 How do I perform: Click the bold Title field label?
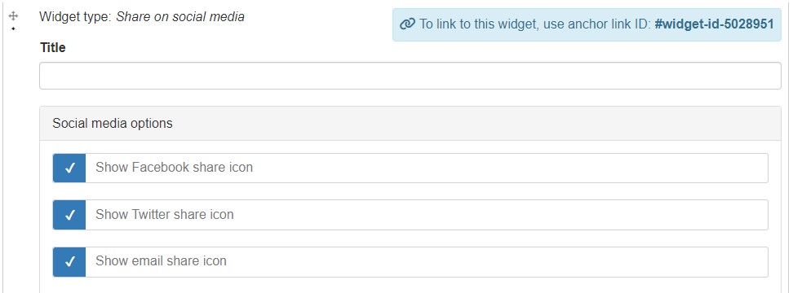52,47
